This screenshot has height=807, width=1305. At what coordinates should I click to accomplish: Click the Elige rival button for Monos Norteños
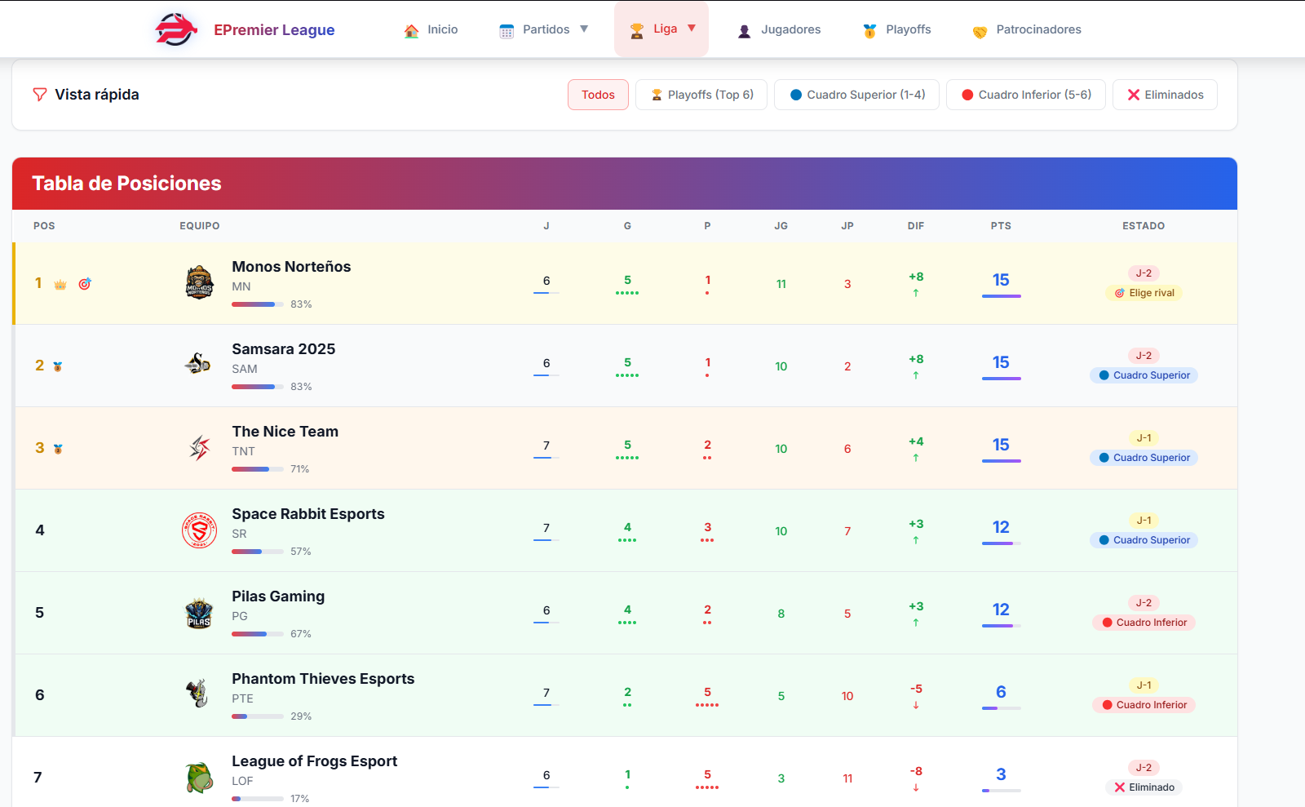pos(1144,293)
